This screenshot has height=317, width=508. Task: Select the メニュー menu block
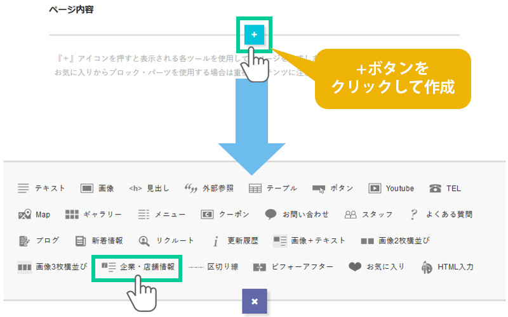tap(162, 214)
